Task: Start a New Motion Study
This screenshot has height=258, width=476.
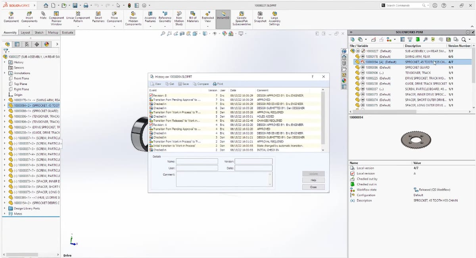Action: click(x=179, y=19)
